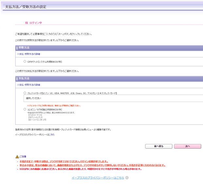203x186 pixels.
Task: Open 支払・受取方法の詳細 link under 支払方法
Action: point(28,85)
